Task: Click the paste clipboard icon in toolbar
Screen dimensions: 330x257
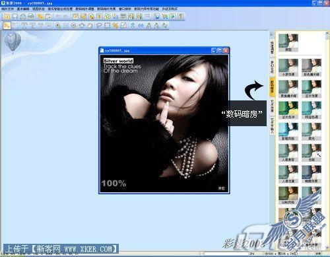Action: pyautogui.click(x=48, y=17)
